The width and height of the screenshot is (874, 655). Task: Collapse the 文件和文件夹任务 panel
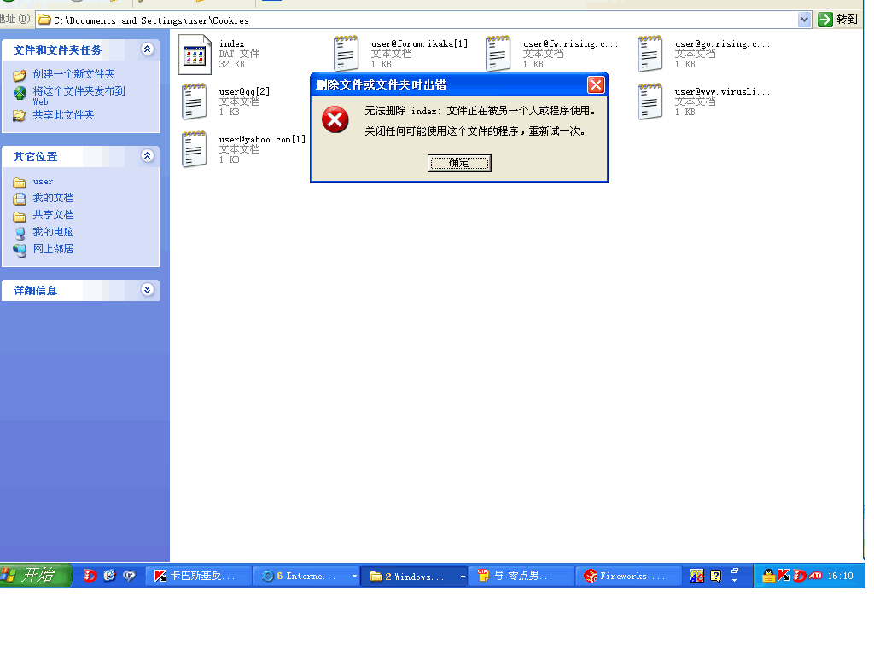coord(147,49)
